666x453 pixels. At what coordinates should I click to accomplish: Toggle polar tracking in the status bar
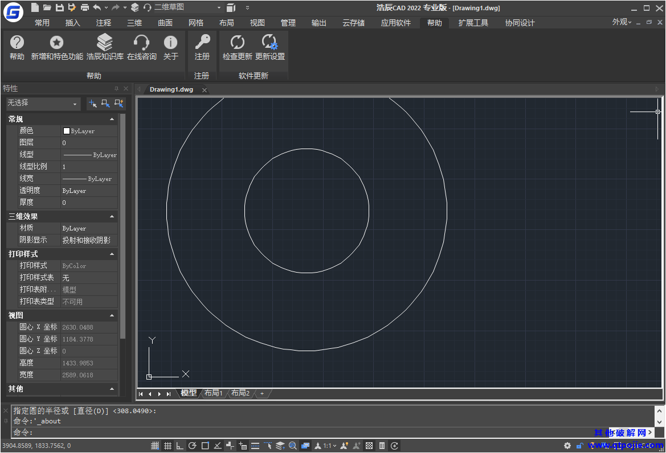(x=193, y=446)
